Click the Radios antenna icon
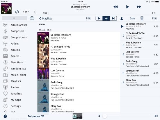This screenshot has height=120, width=160. [6, 87]
